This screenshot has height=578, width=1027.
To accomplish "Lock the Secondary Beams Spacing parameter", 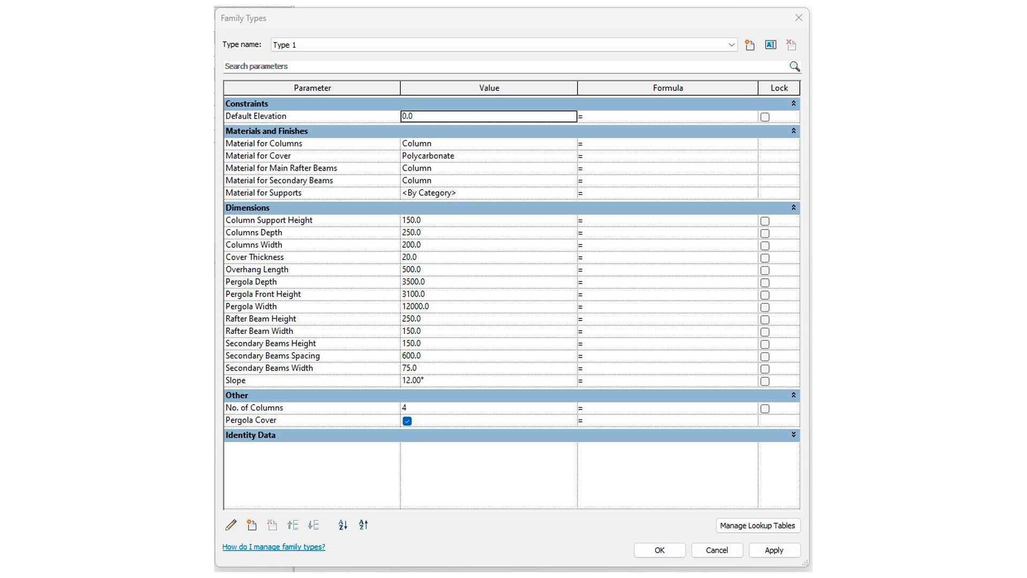I will 765,356.
